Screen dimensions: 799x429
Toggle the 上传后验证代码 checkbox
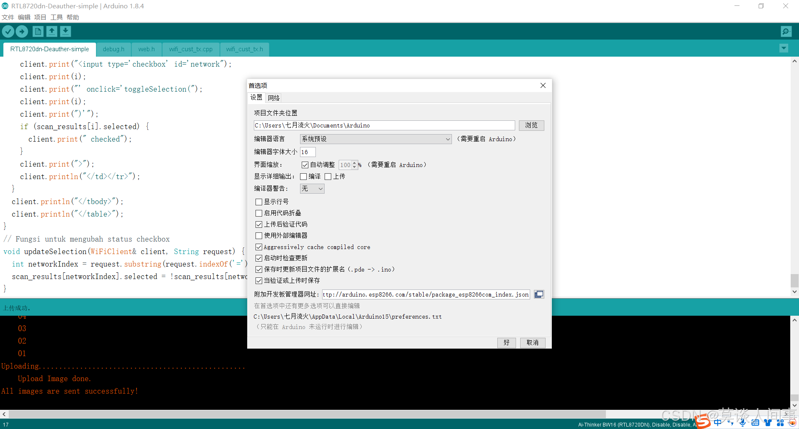pos(259,224)
